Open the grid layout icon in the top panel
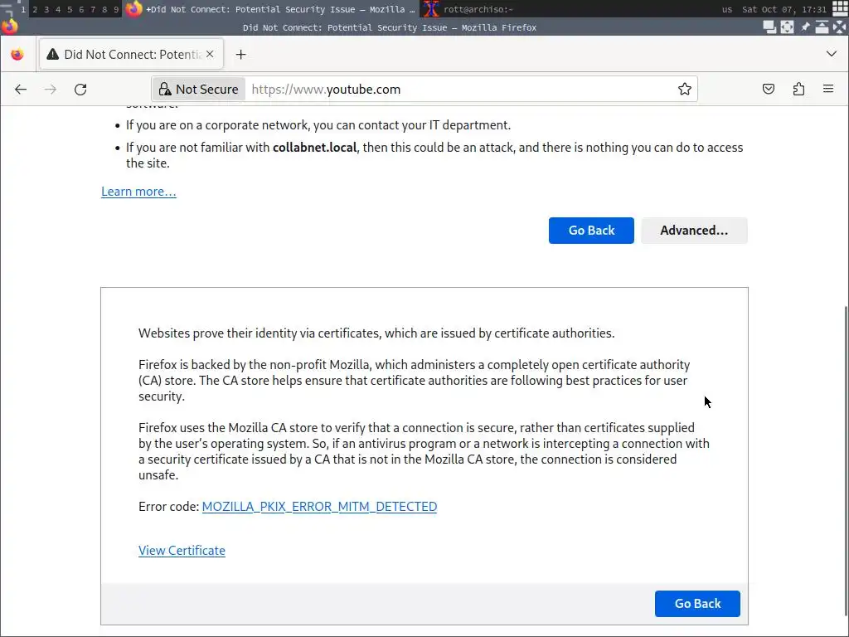The width and height of the screenshot is (849, 637). pos(840,8)
